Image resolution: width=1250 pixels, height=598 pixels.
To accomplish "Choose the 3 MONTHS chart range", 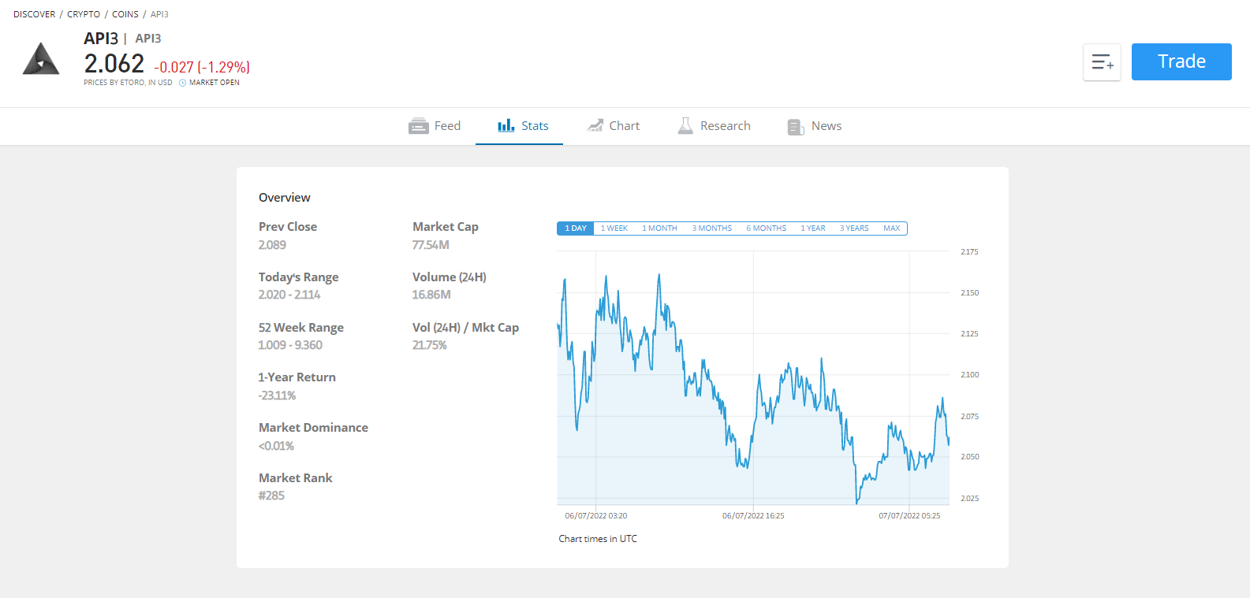I will (712, 228).
